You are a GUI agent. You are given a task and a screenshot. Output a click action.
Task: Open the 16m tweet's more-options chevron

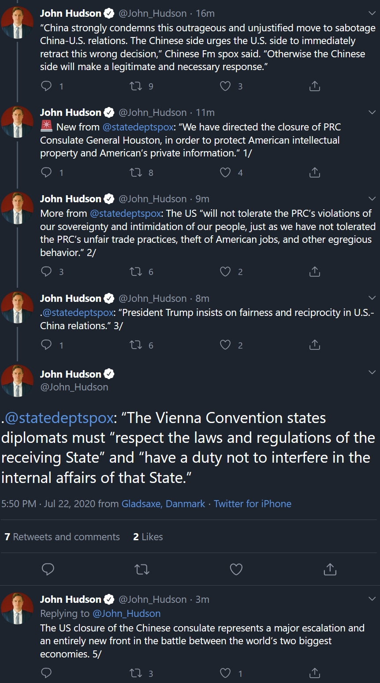point(372,14)
